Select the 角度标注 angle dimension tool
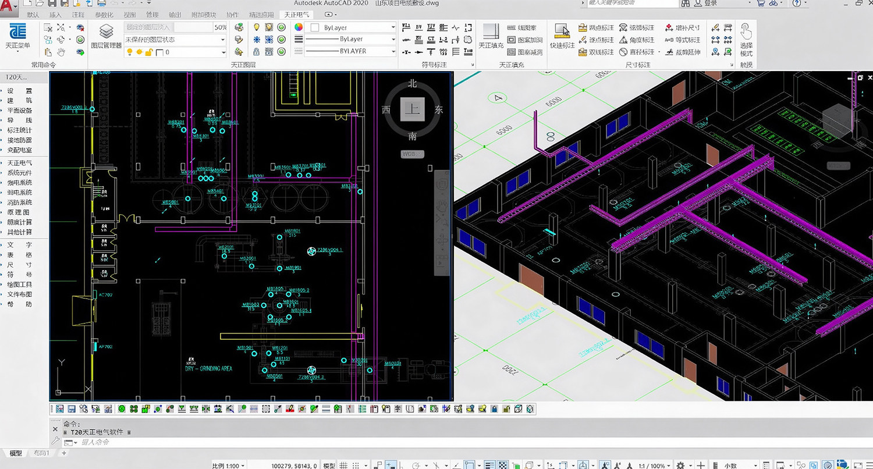Viewport: 873px width, 469px height. pyautogui.click(x=637, y=40)
